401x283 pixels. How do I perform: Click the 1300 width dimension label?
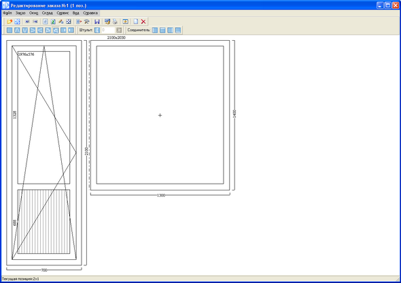pyautogui.click(x=161, y=195)
